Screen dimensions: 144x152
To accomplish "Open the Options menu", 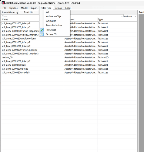I will point(13,8).
